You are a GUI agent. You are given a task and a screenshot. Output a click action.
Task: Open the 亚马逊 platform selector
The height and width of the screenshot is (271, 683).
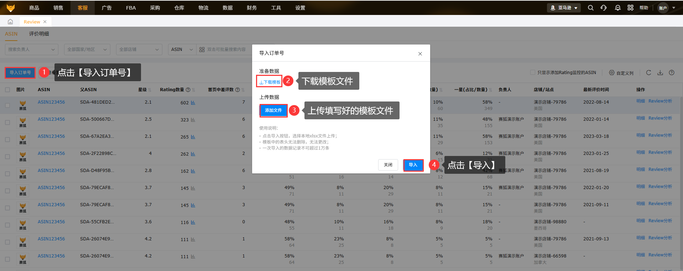pos(564,8)
